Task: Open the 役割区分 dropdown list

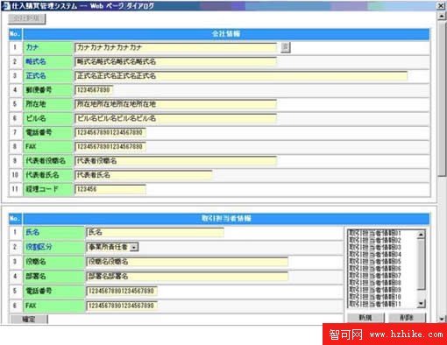Action: [x=134, y=247]
